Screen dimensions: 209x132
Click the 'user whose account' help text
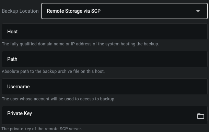(59, 99)
